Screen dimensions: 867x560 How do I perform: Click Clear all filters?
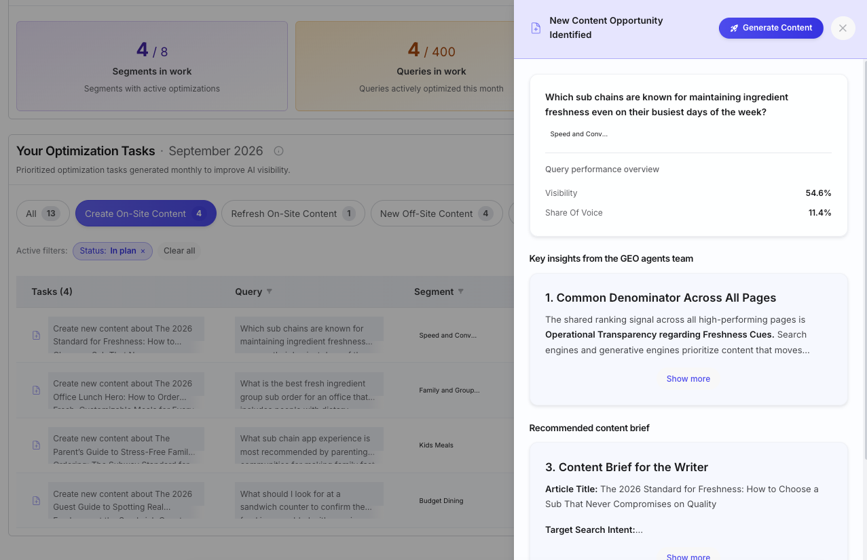(179, 251)
